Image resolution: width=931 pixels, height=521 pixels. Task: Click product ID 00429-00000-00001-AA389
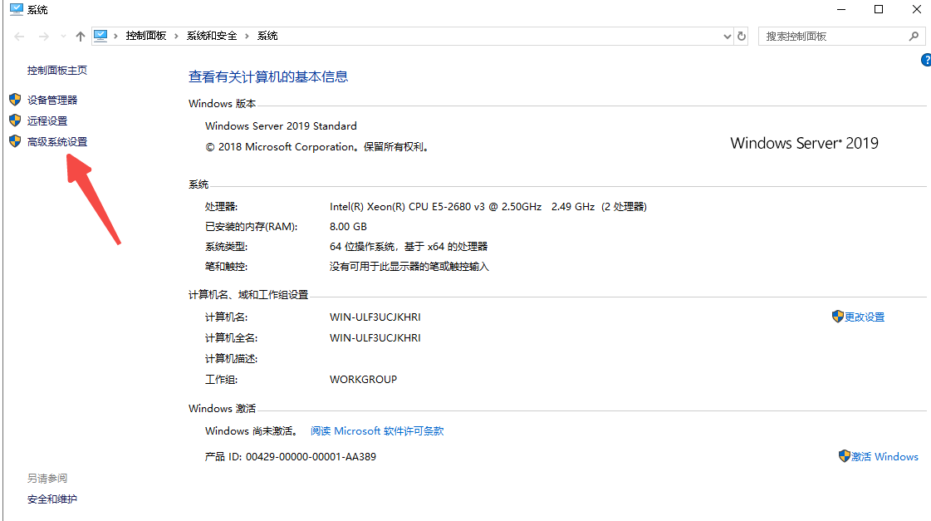[x=311, y=457]
